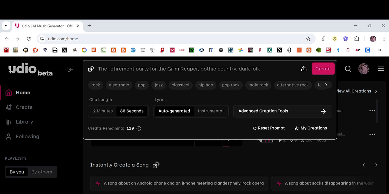Open the Tumblr bookmark icon
This screenshot has height=194, width=389.
click(x=338, y=50)
